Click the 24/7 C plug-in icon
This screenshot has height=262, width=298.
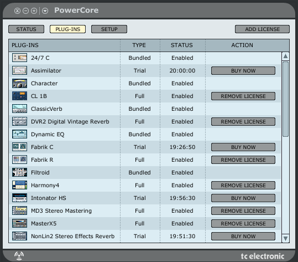19,58
